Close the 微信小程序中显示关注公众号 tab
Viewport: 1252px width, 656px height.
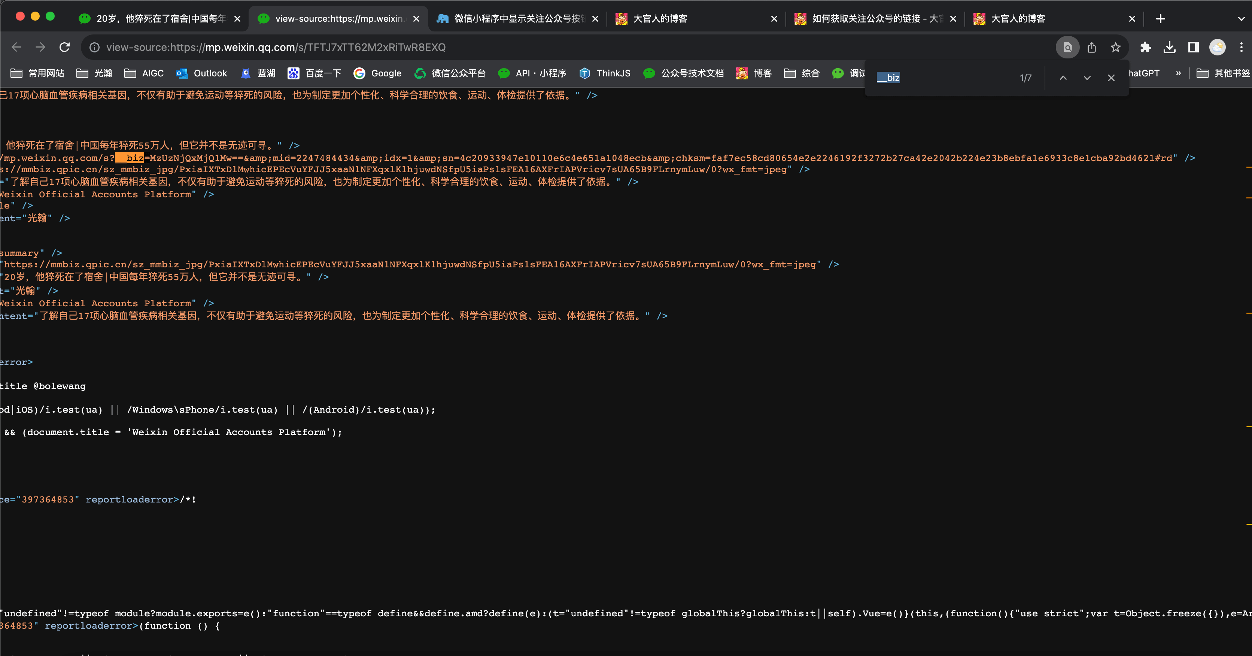[595, 19]
